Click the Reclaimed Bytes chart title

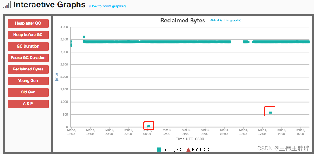click(x=183, y=20)
